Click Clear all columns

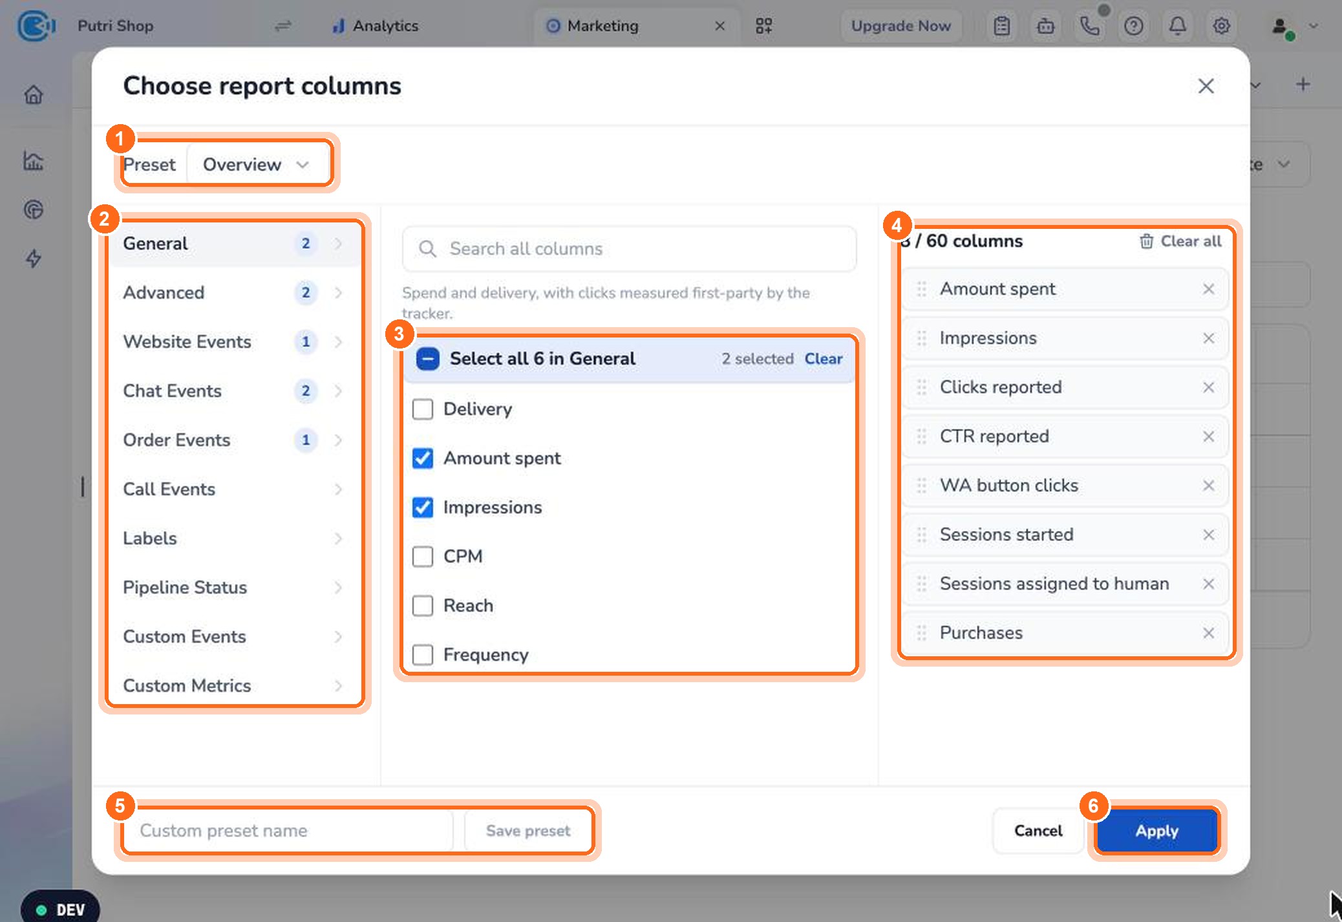1180,241
